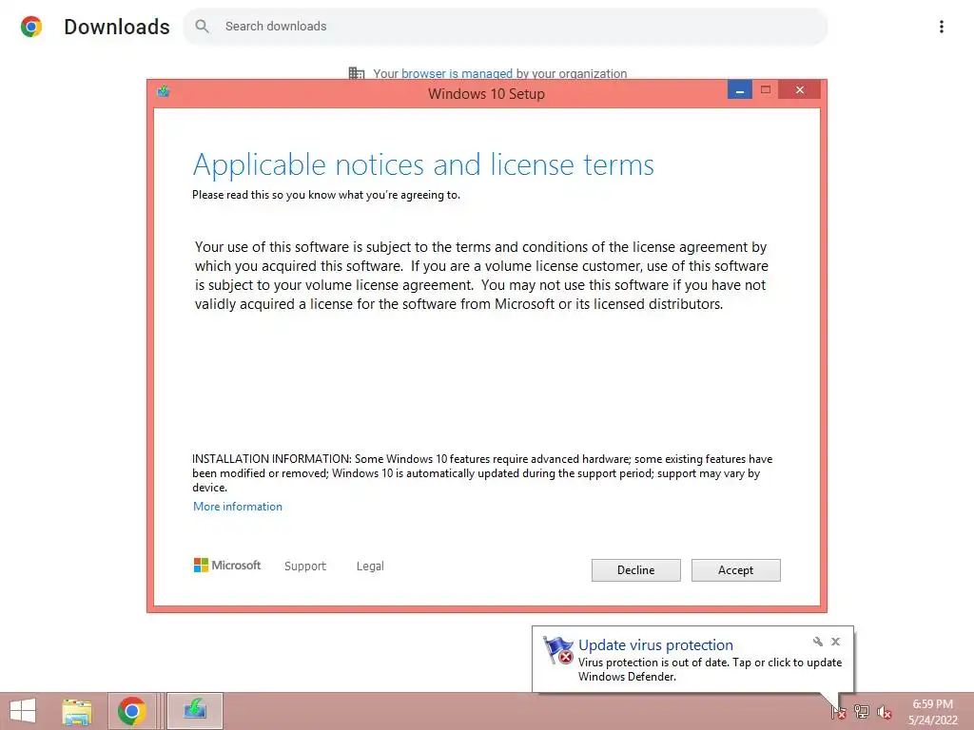Switch to Windows 10 Setup taskbar button
Viewport: 974px width, 730px height.
click(x=194, y=711)
